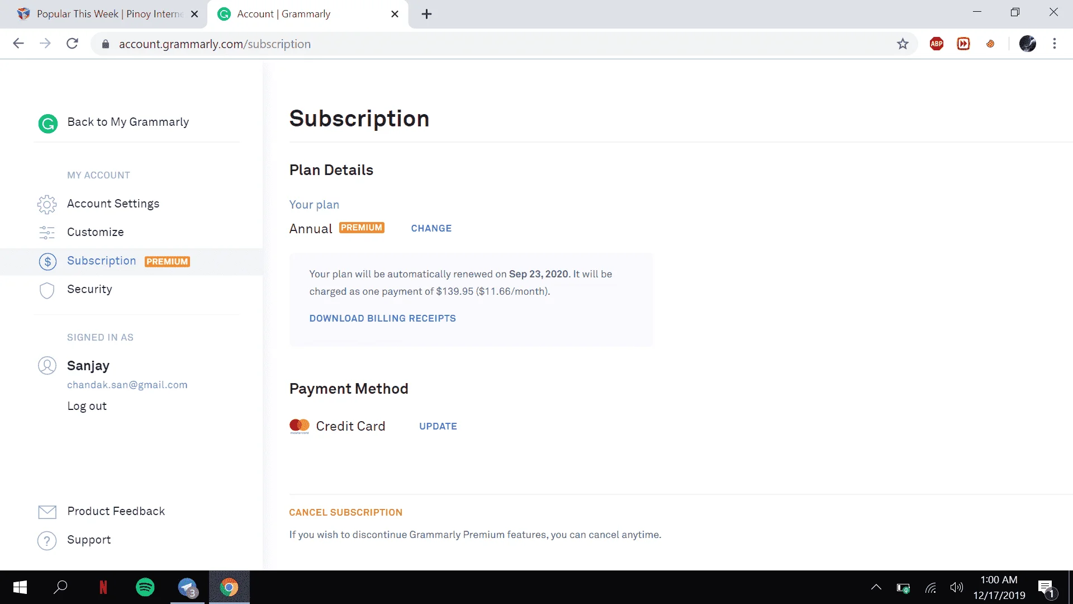This screenshot has width=1073, height=604.
Task: Open the Adblock Plus extension
Action: click(937, 44)
